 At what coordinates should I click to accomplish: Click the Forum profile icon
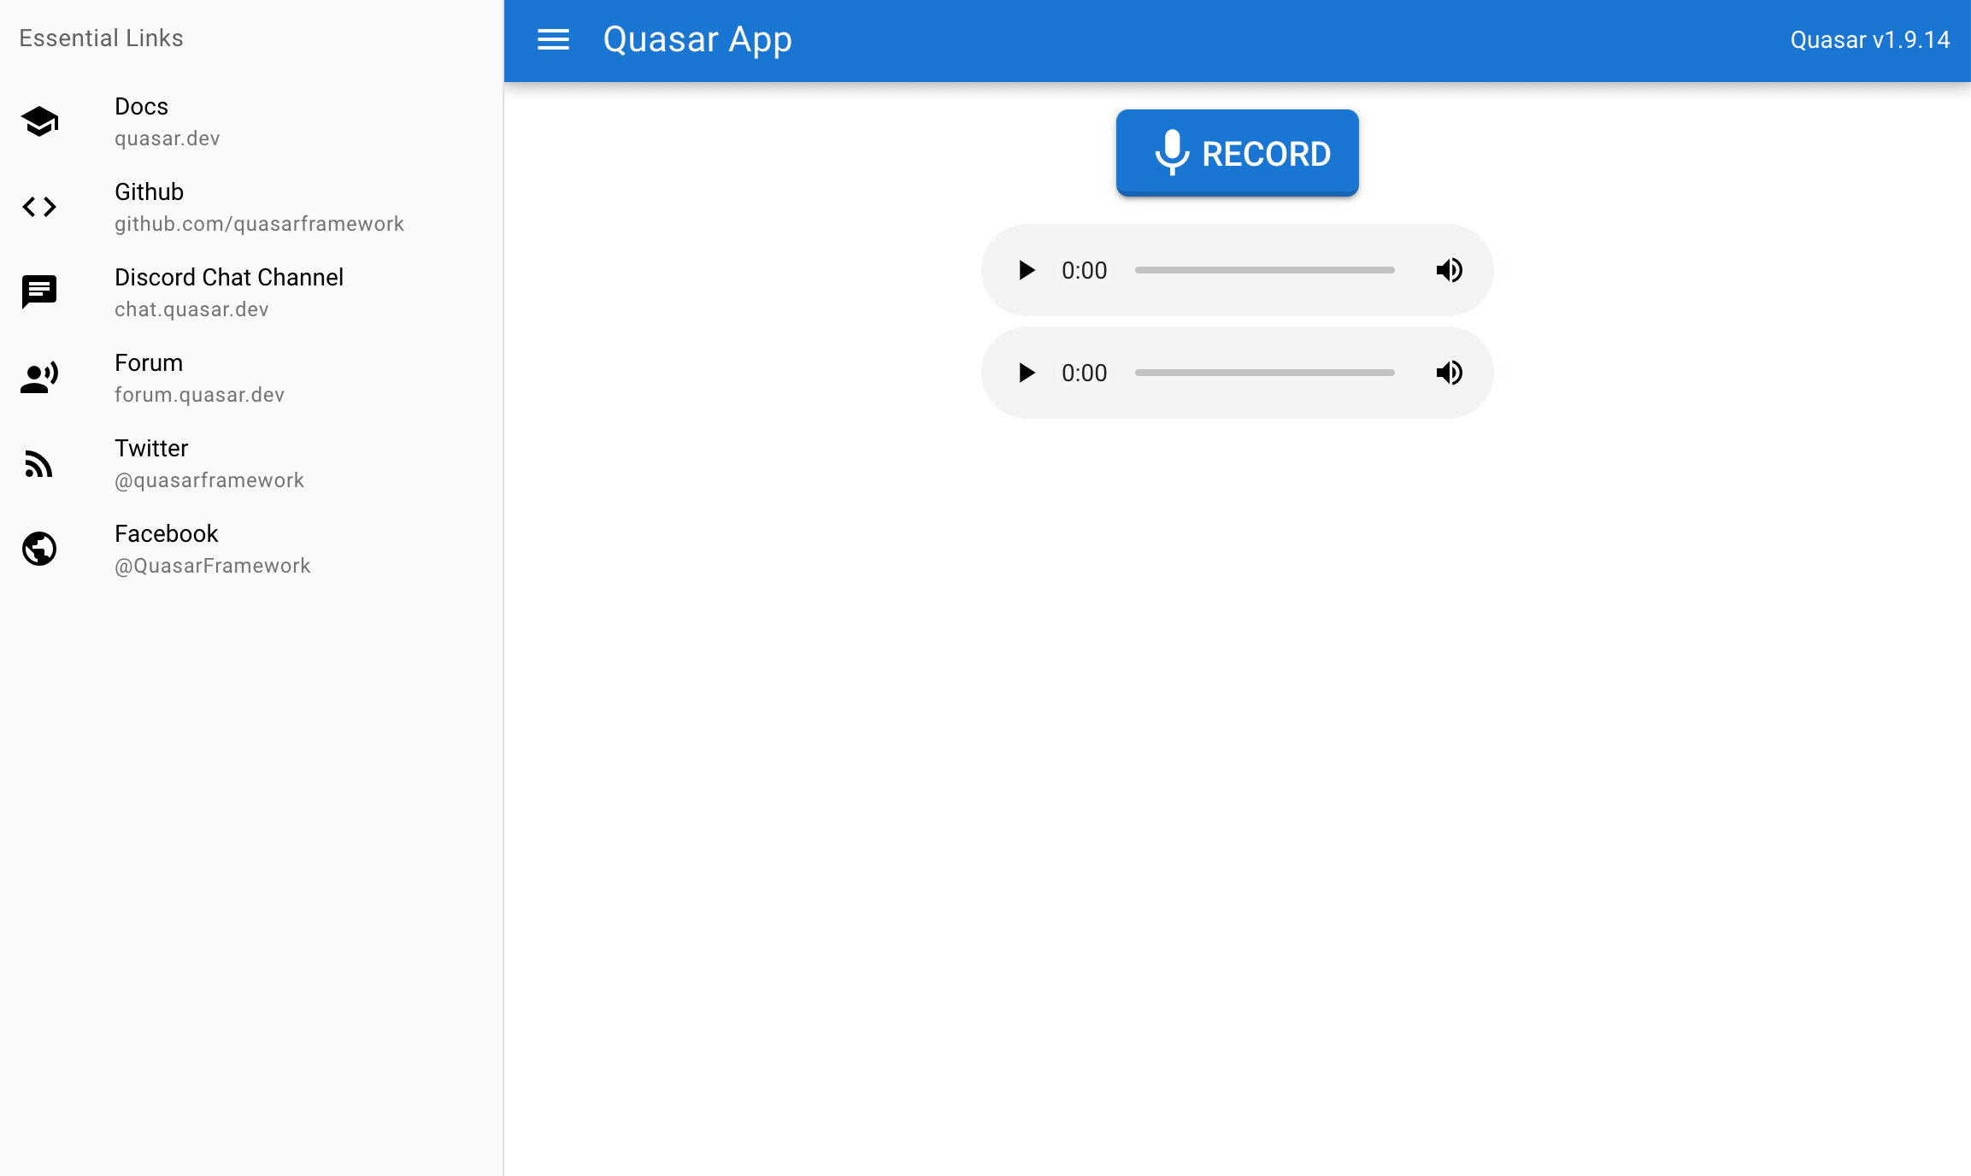pos(39,378)
